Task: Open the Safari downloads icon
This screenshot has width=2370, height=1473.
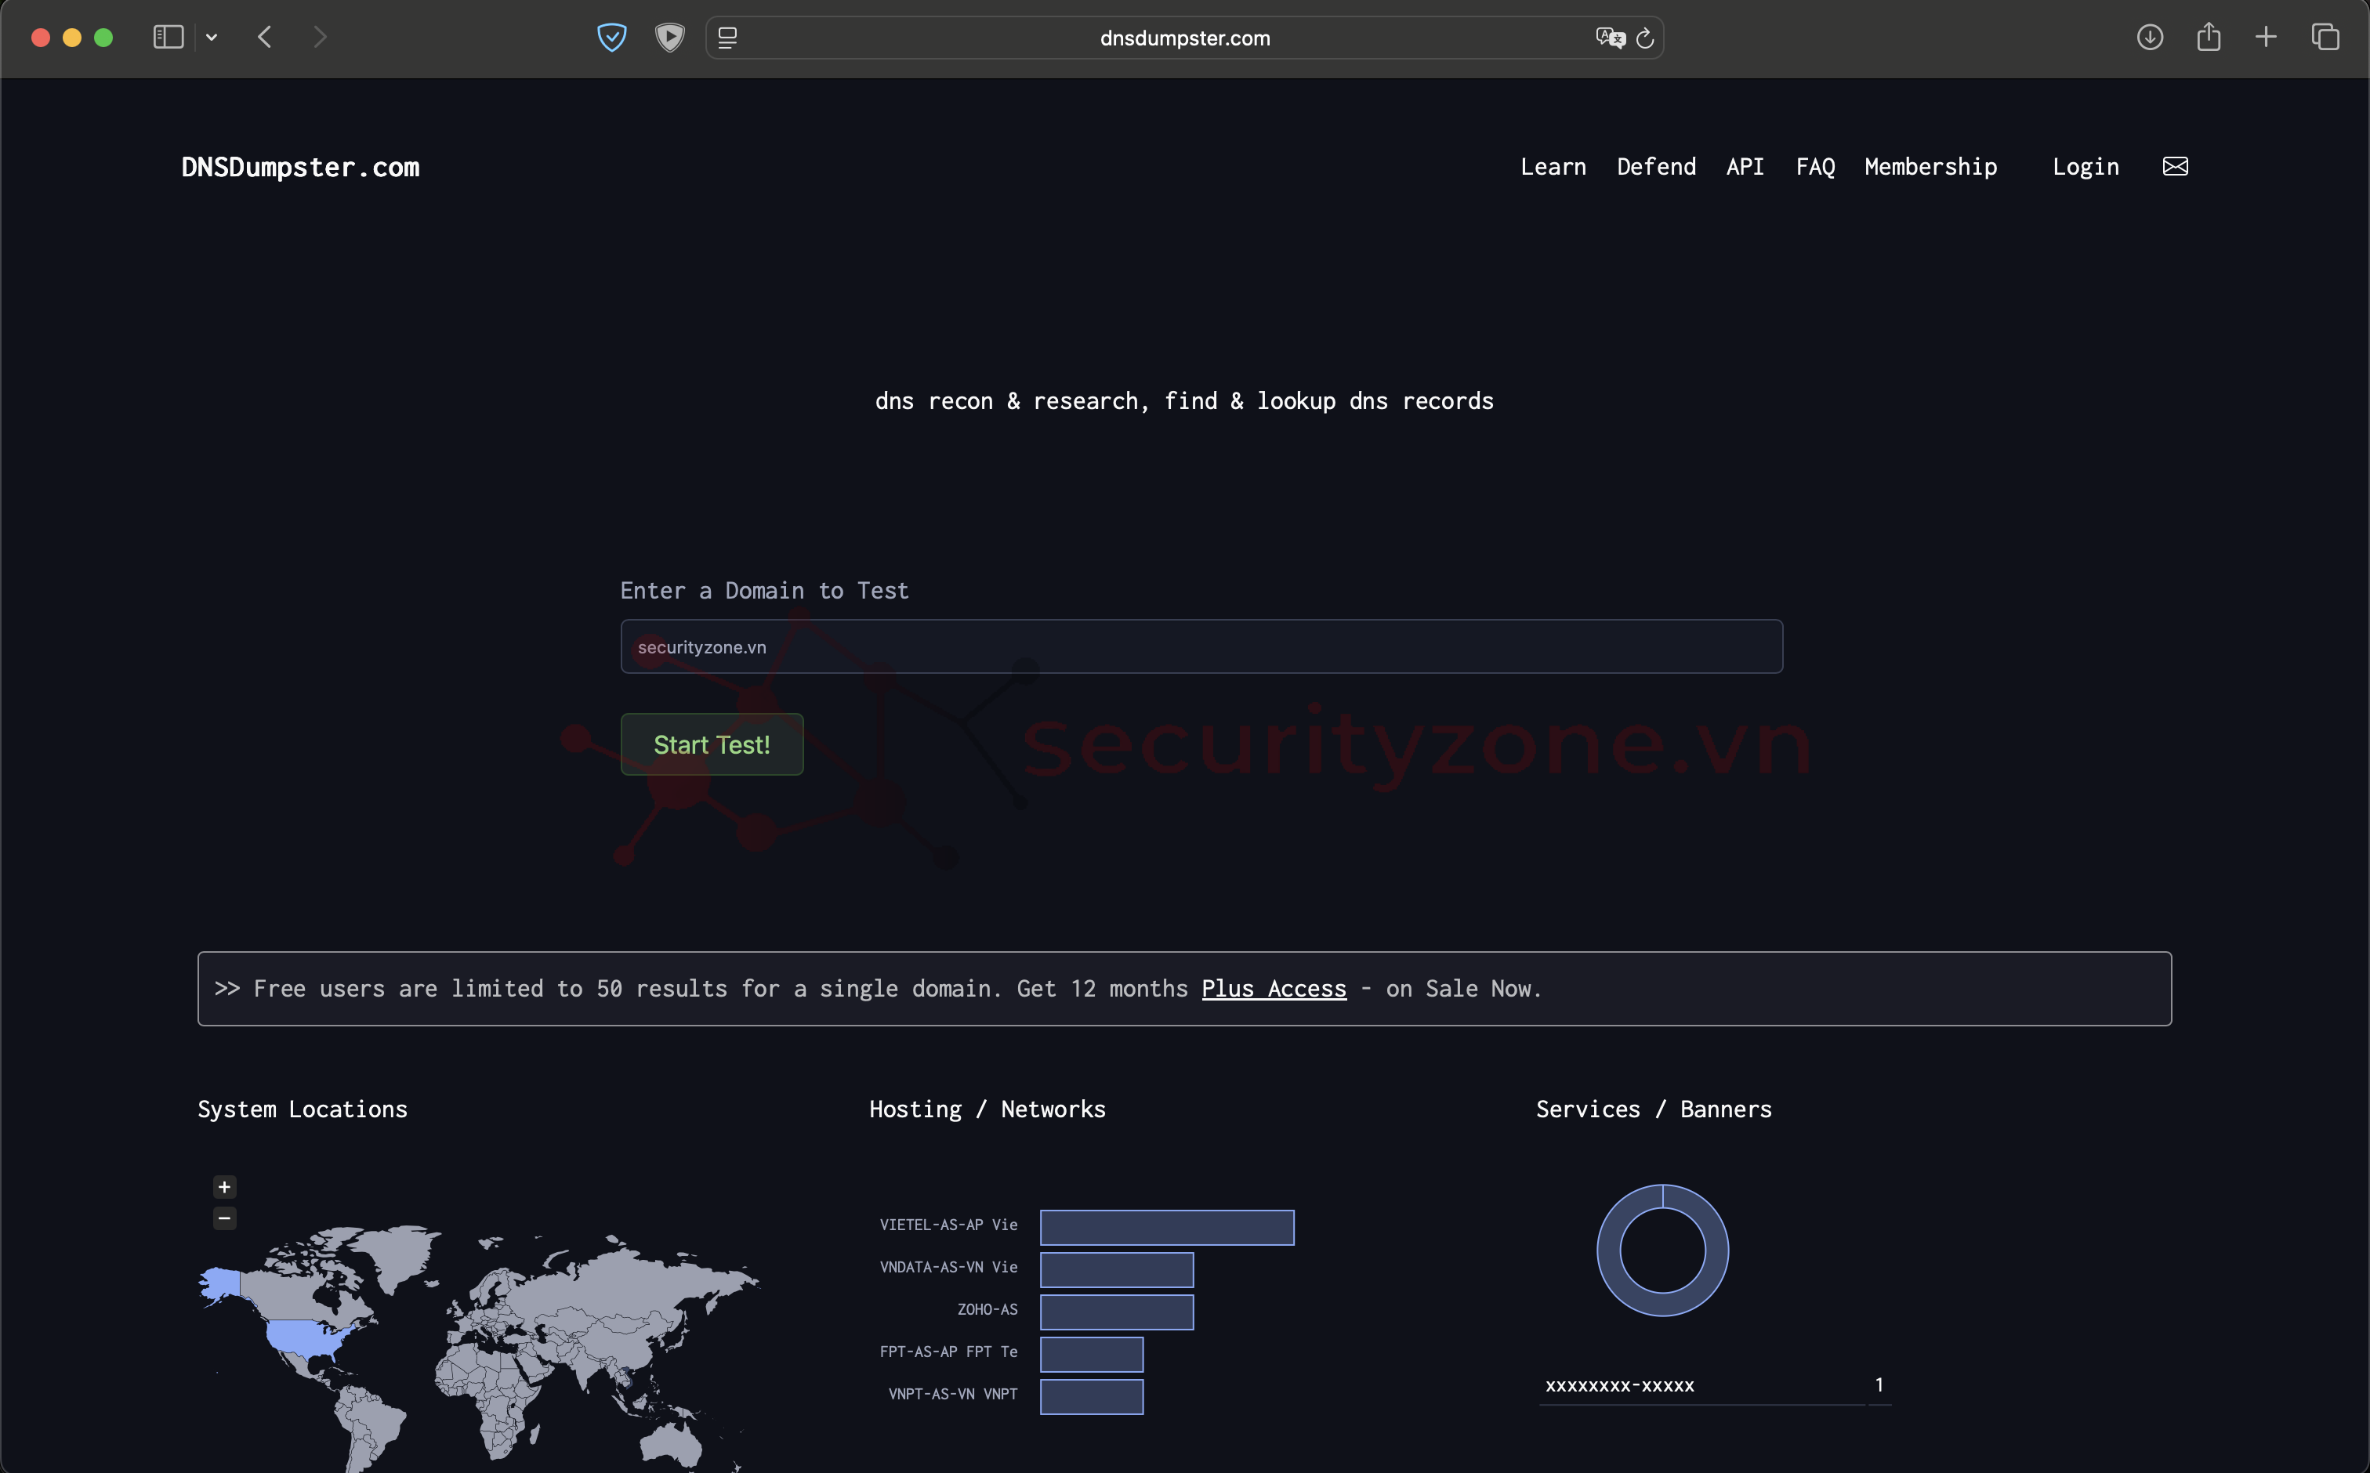Action: tap(2150, 37)
